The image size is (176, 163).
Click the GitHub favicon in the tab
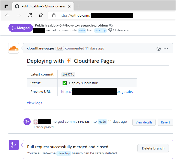[x=17, y=6]
